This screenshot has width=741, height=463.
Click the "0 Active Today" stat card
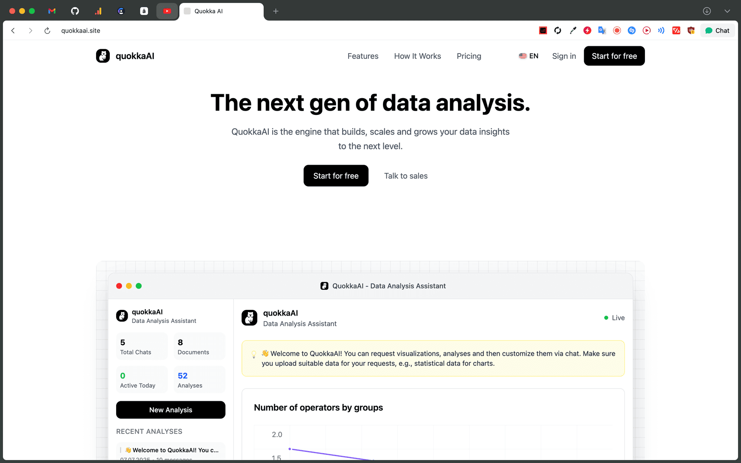click(142, 379)
